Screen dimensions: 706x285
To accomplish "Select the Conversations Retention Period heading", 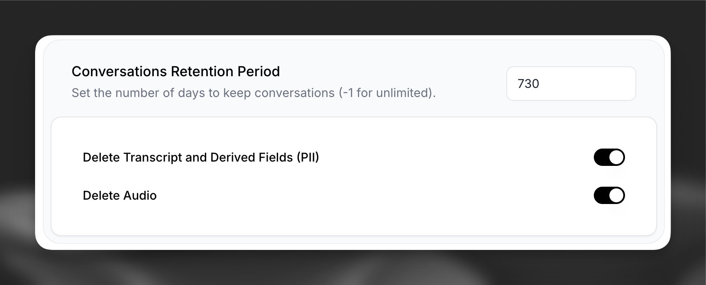I will click(175, 71).
